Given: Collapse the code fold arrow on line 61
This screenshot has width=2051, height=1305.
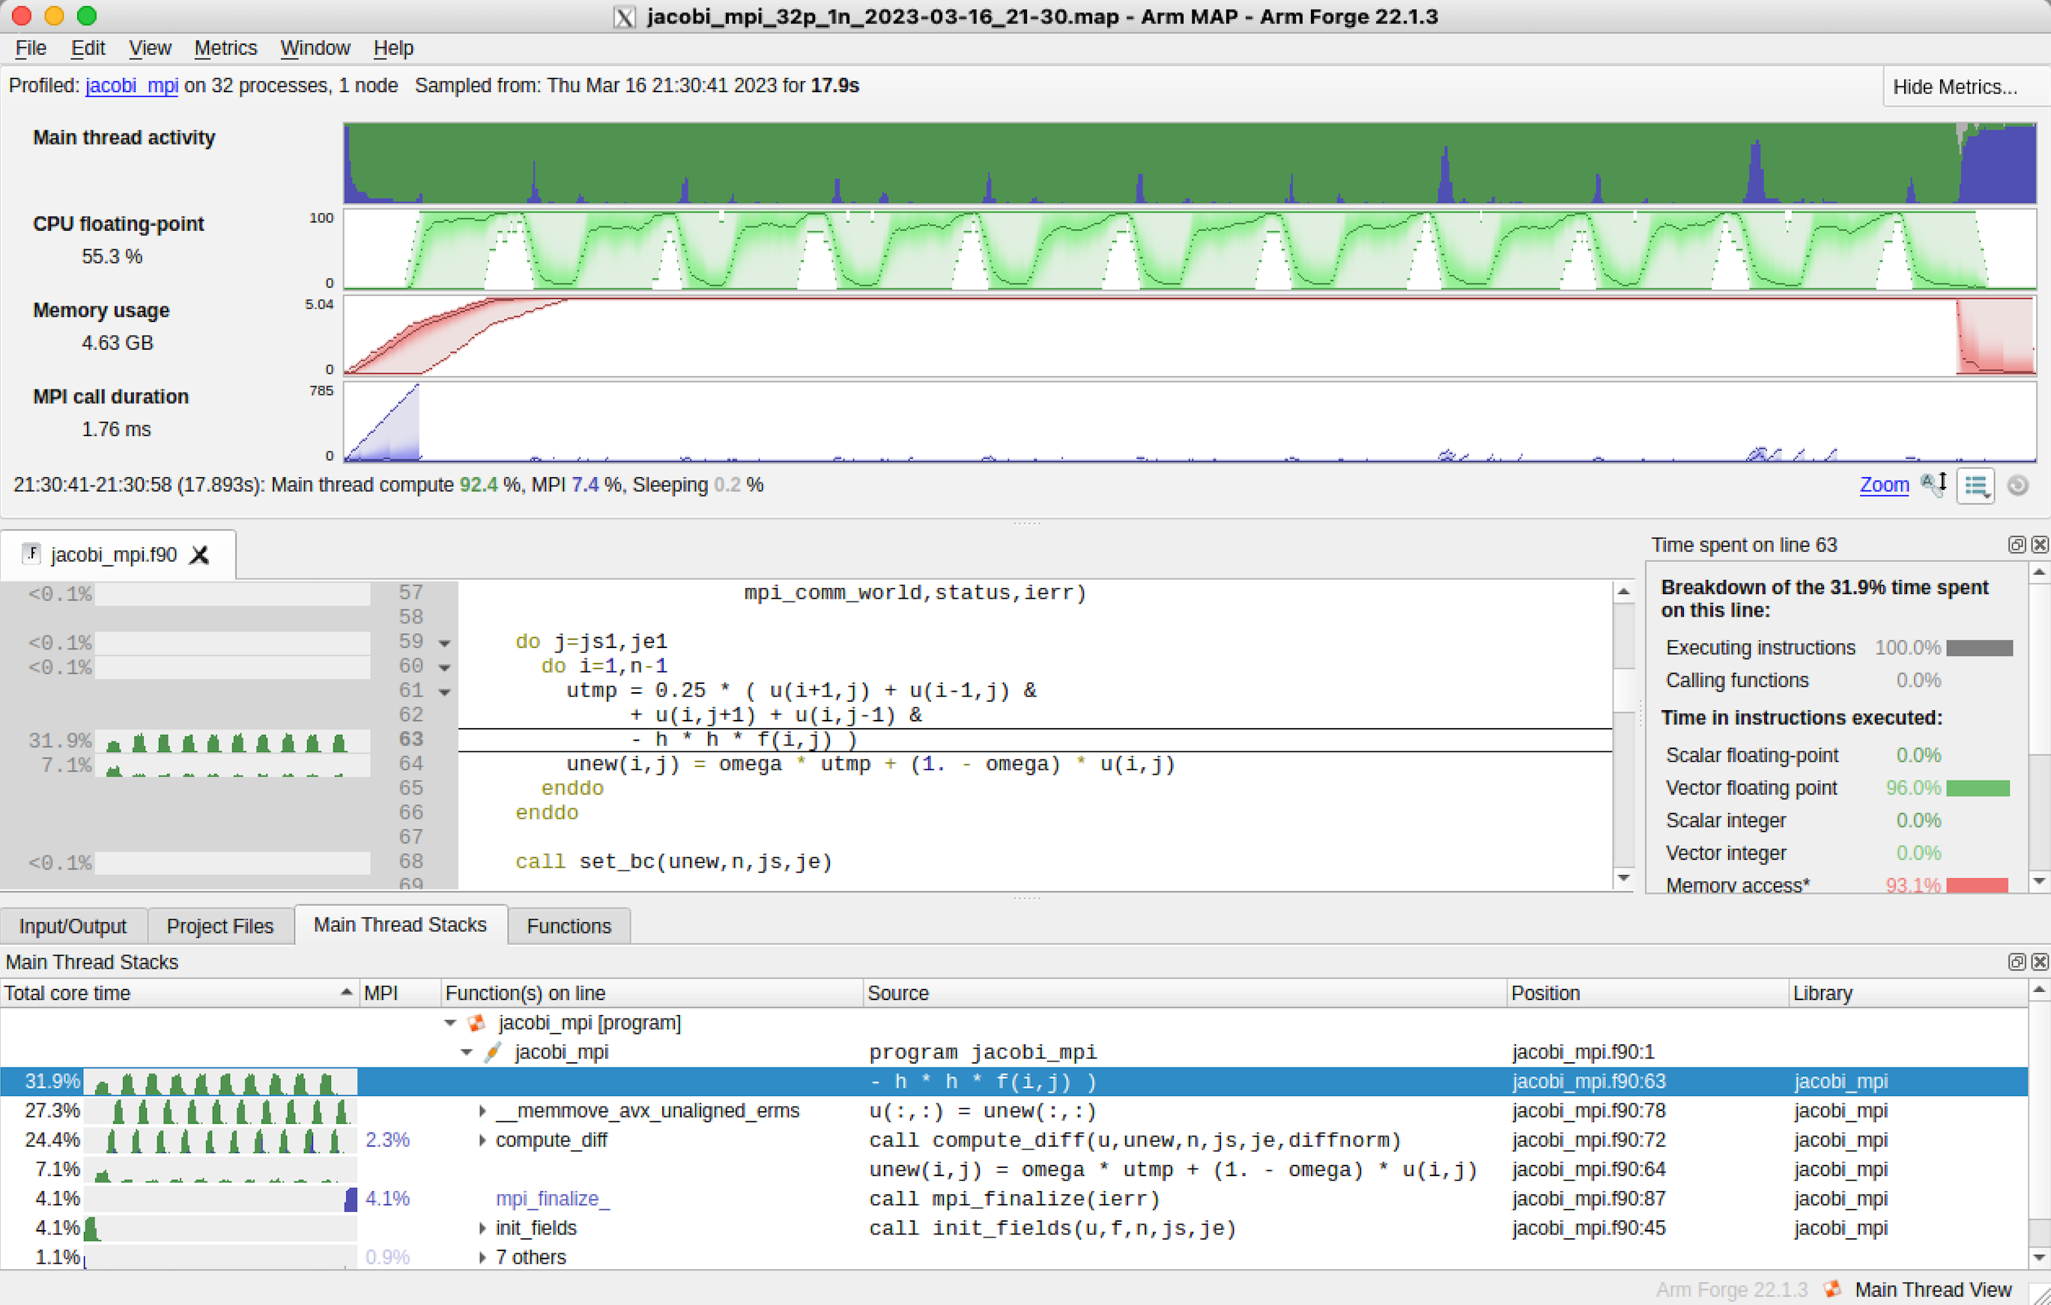Looking at the screenshot, I should pyautogui.click(x=445, y=691).
